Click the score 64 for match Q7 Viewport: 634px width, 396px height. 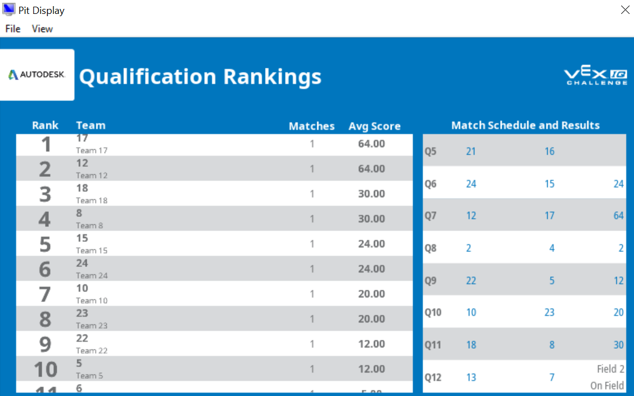click(618, 215)
